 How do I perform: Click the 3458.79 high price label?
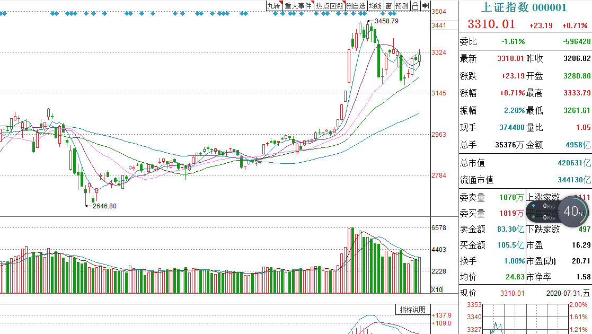point(386,21)
